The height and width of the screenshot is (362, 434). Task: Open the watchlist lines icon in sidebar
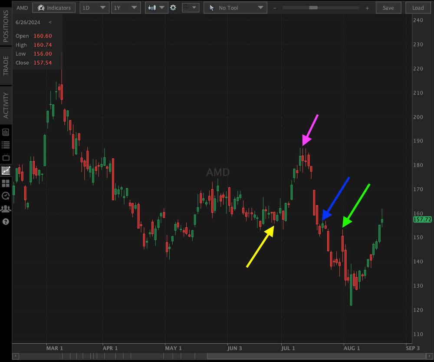click(x=6, y=145)
